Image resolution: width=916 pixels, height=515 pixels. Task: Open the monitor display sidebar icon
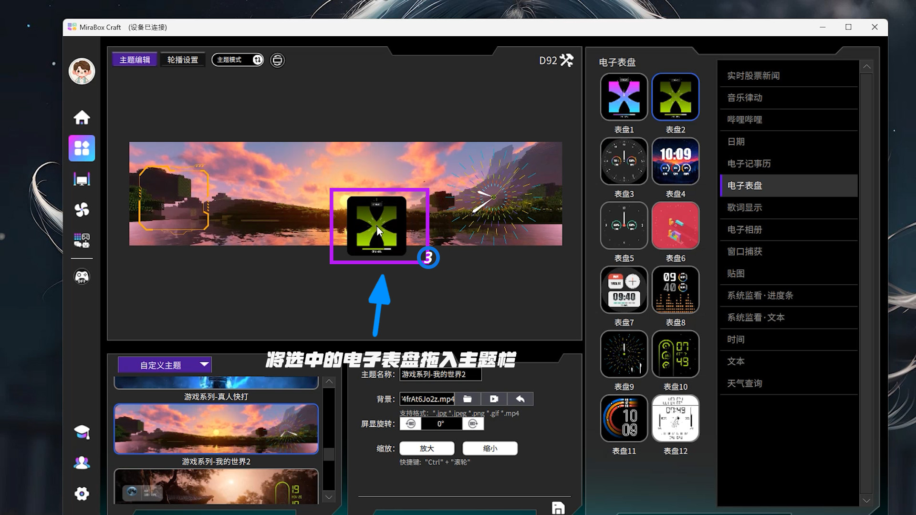[x=82, y=179]
